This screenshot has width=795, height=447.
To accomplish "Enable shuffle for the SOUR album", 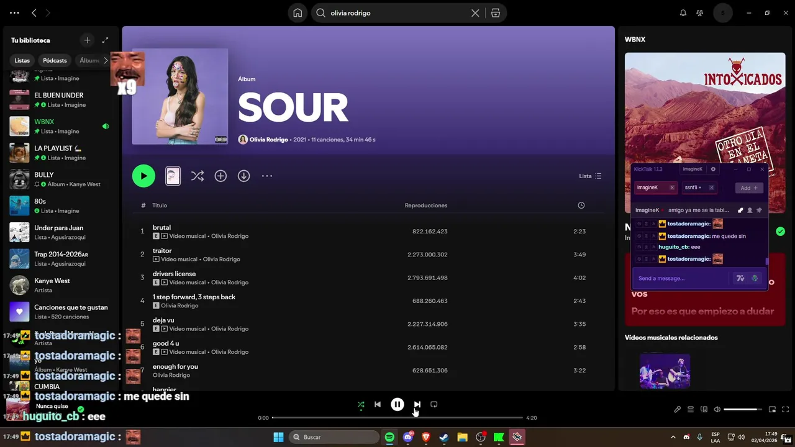I will click(x=197, y=176).
